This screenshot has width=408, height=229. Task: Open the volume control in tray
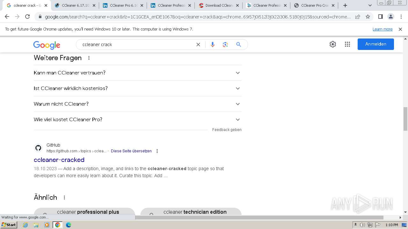(362, 225)
